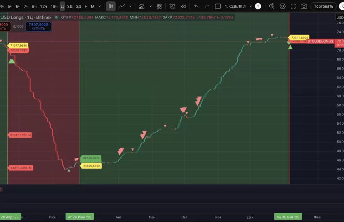Switch to the 7ч timeframe

(26, 6)
